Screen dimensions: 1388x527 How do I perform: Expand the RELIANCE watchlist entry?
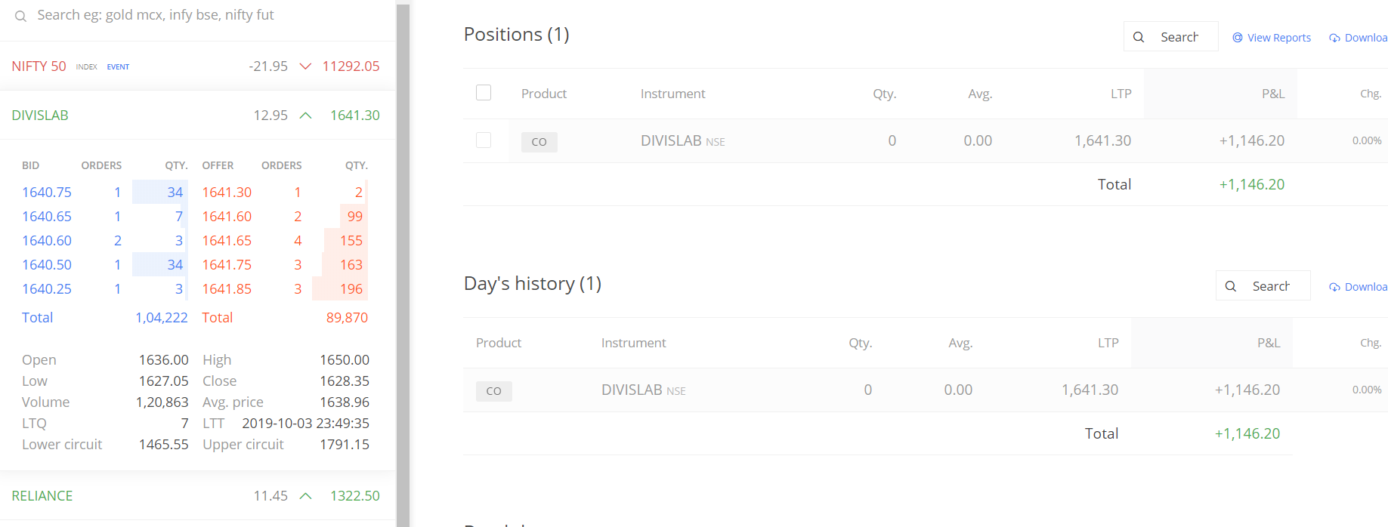point(42,496)
